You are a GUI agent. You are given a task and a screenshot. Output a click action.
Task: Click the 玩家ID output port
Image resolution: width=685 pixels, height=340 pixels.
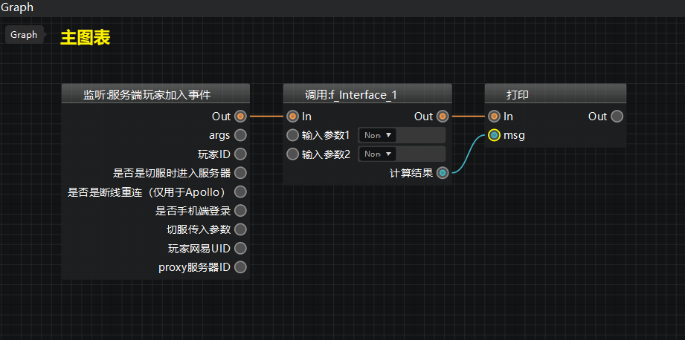click(240, 154)
